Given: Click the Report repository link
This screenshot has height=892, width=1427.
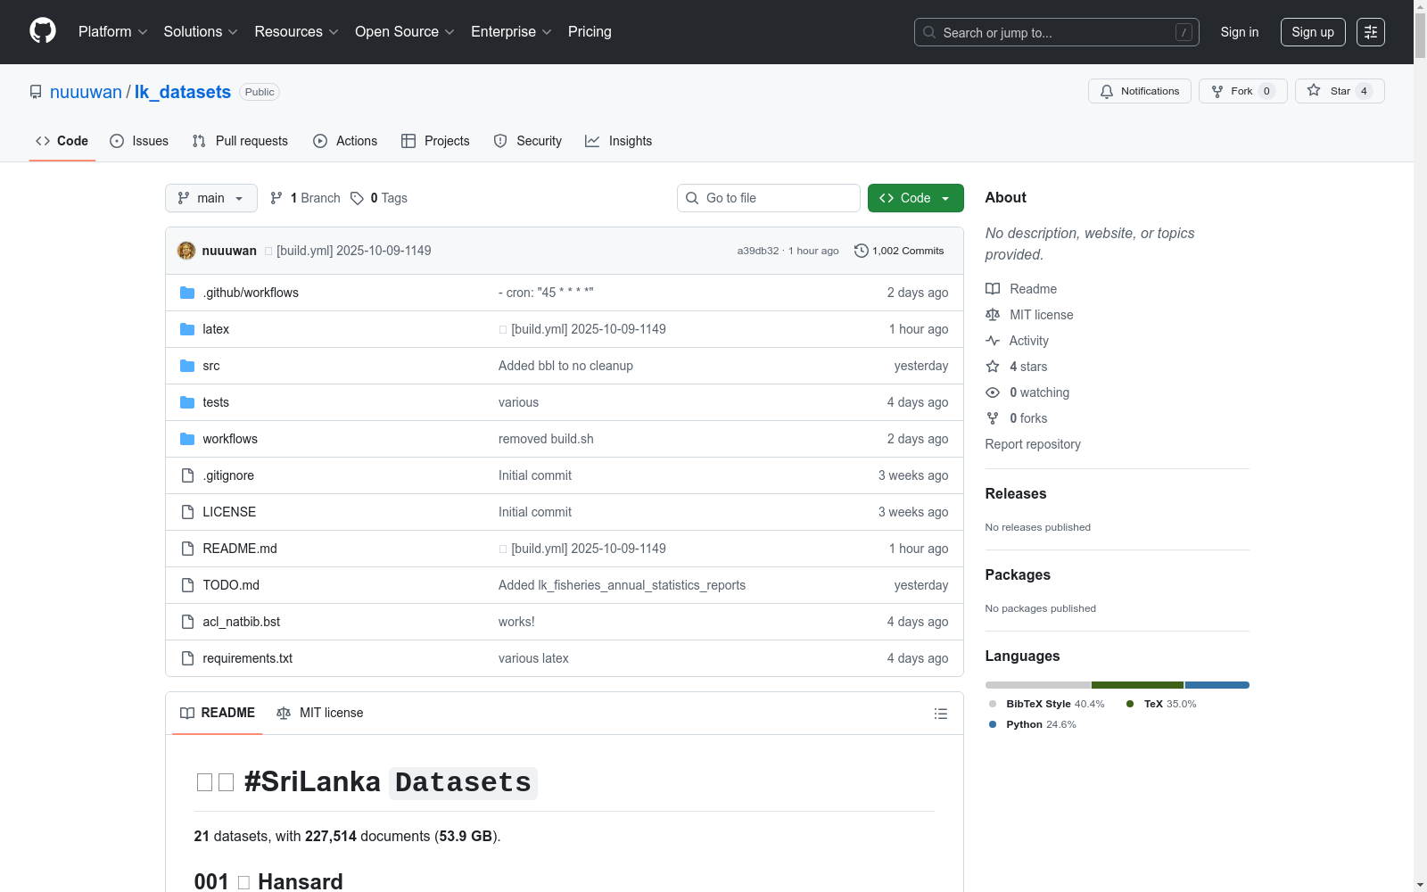Looking at the screenshot, I should [1033, 444].
